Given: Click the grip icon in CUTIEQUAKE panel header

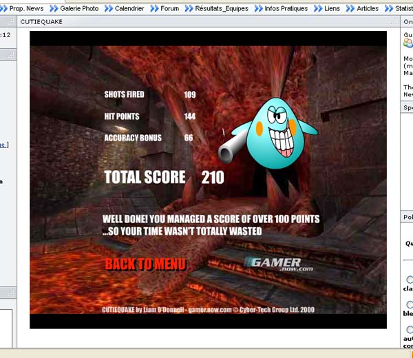Looking at the screenshot, I should (x=394, y=21).
